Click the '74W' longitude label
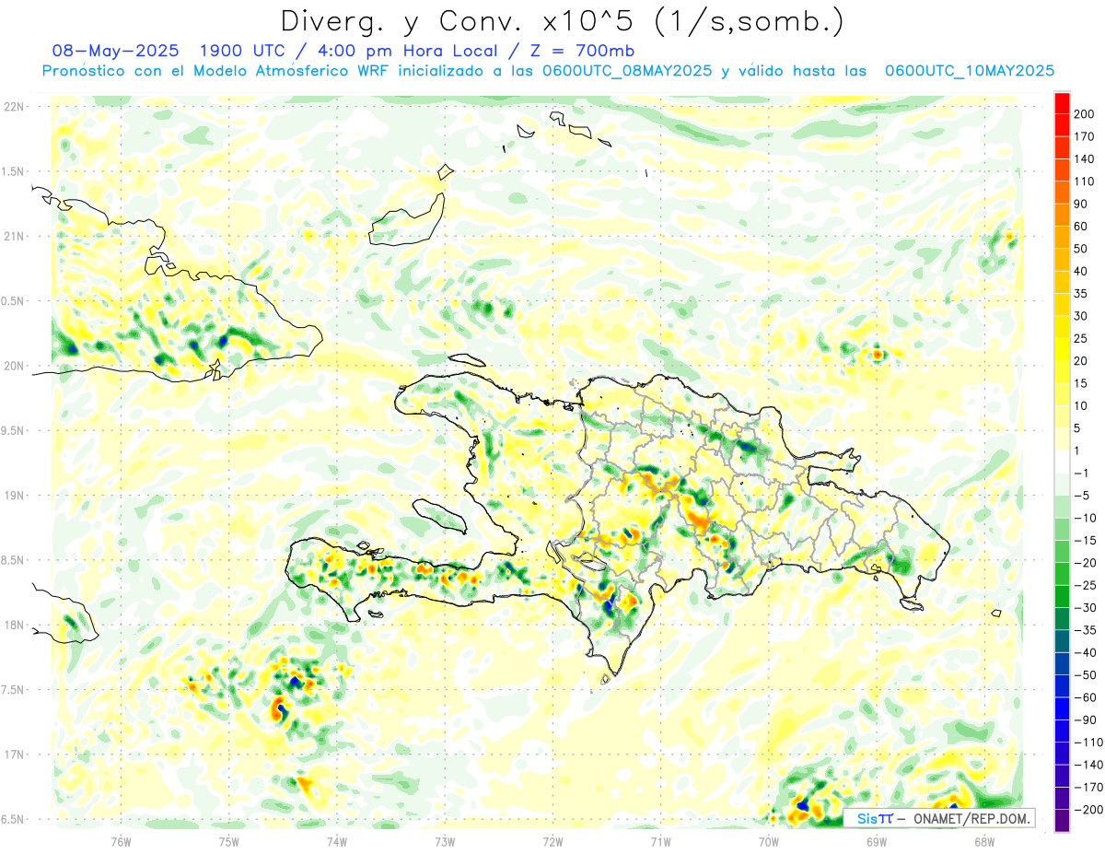Viewport: 1105px width, 854px height. click(x=337, y=840)
